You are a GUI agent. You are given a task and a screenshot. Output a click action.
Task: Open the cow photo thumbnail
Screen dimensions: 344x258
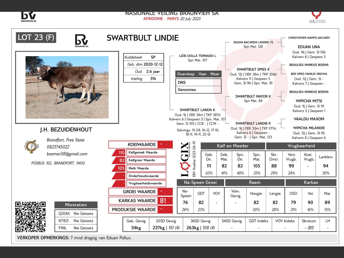[67, 87]
